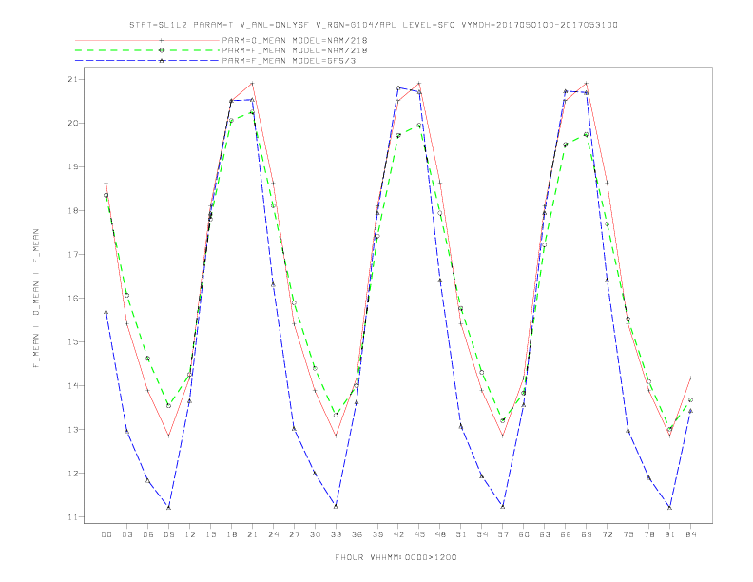The height and width of the screenshot is (582, 753).
Task: Click x-axis forecast hour label 18
Action: [x=231, y=534]
